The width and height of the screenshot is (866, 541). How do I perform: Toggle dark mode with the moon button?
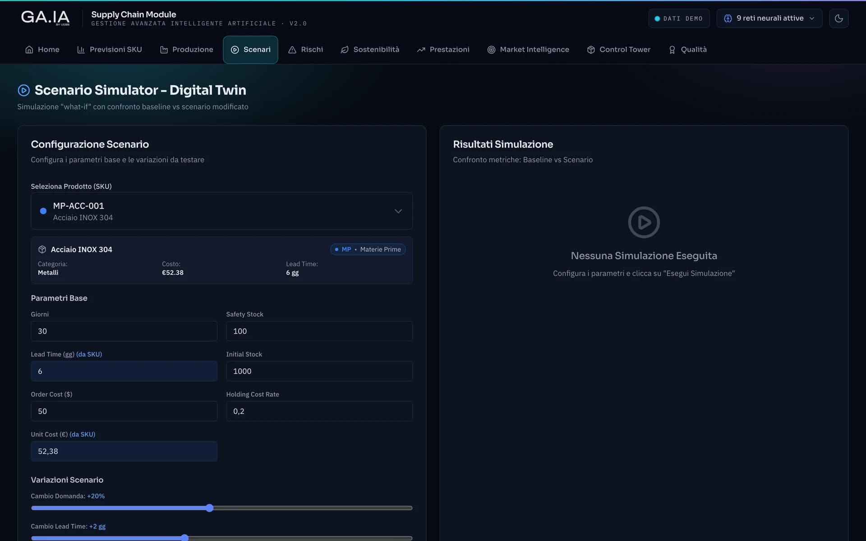coord(838,18)
